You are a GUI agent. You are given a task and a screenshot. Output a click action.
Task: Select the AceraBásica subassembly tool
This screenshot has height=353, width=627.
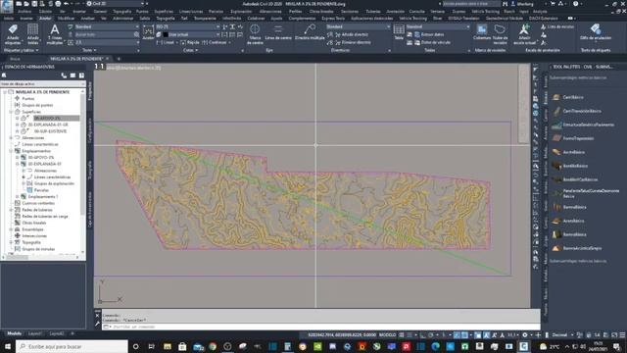(568, 221)
